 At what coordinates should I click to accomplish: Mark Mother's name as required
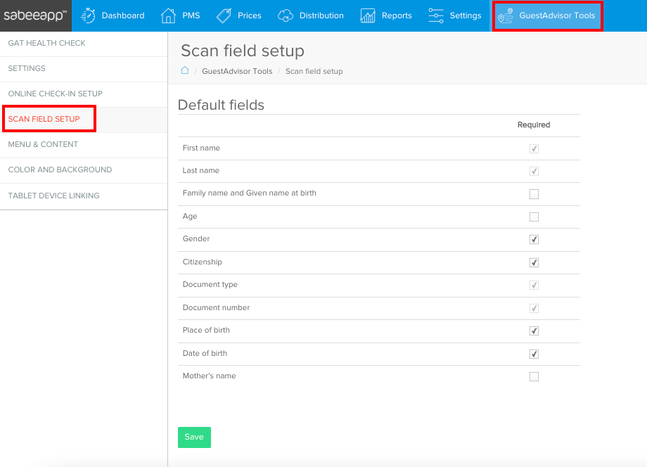(534, 376)
